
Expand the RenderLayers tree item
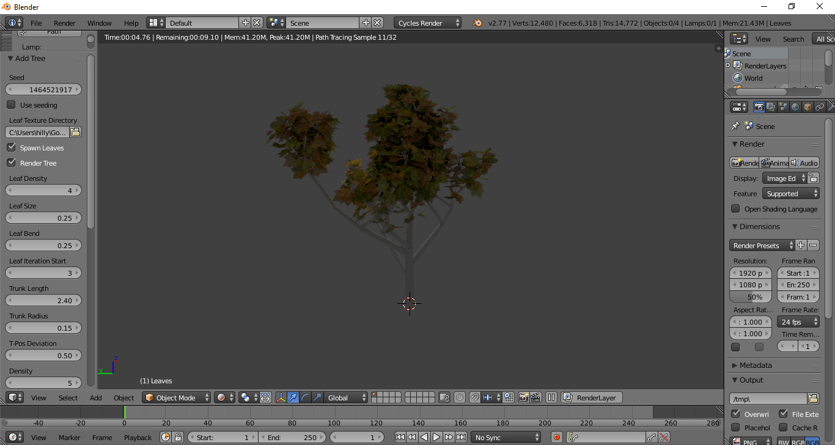pyautogui.click(x=727, y=65)
